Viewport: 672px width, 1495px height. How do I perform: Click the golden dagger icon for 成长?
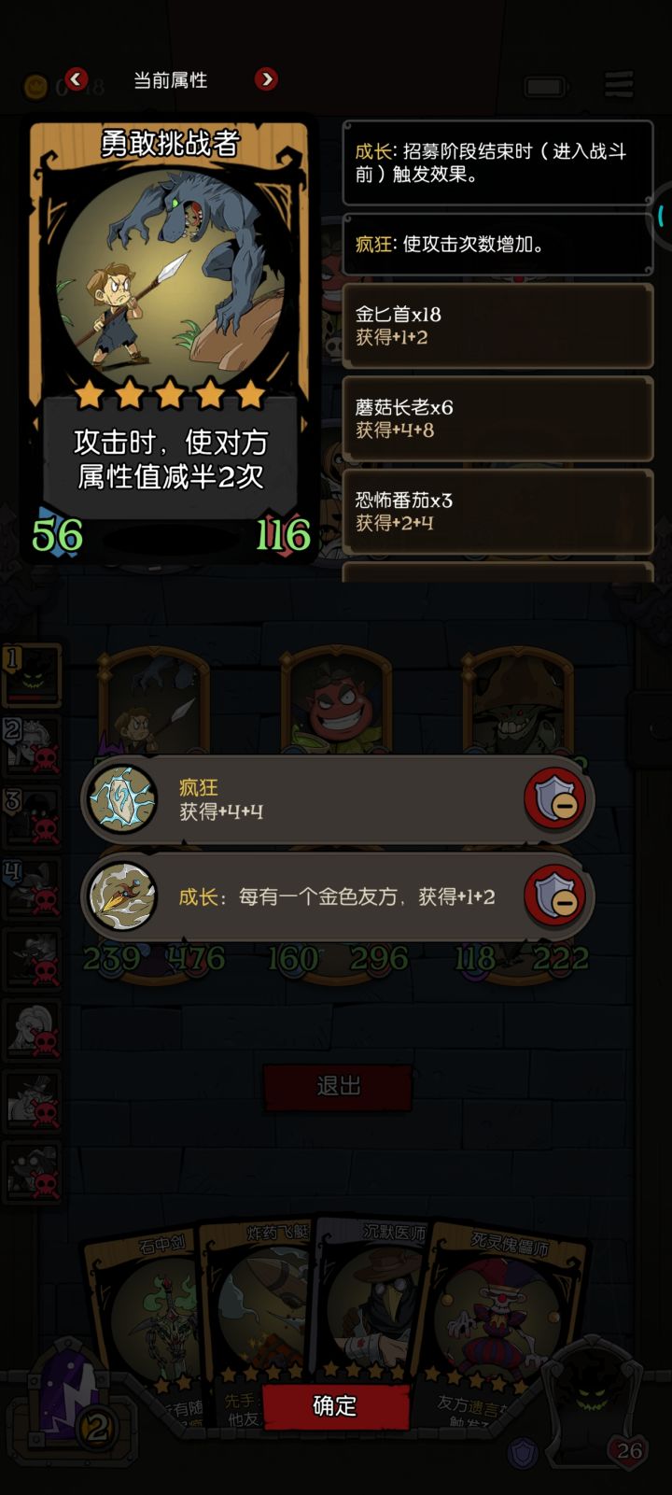(122, 896)
